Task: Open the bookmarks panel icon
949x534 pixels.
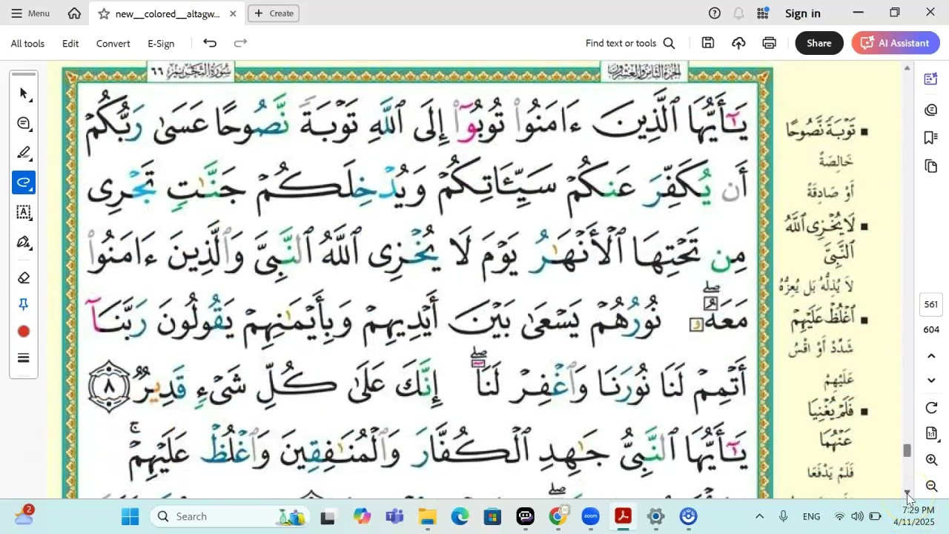Action: pos(931,138)
